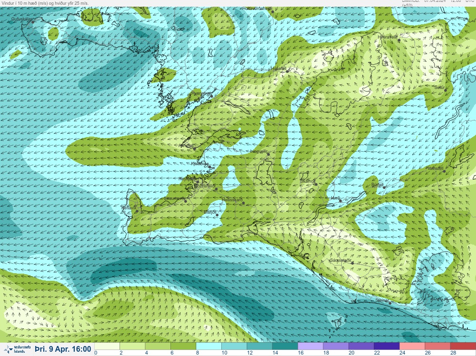Select the Steinar station label

(382, 300)
